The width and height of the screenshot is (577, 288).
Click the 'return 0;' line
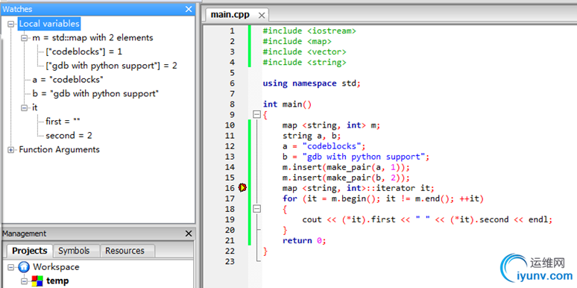[x=304, y=240]
